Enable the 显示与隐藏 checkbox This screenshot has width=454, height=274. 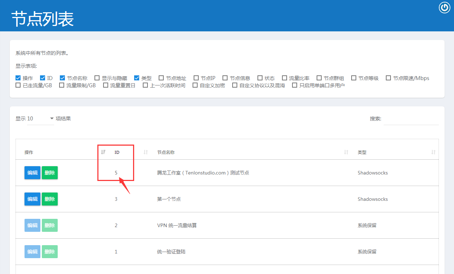(97, 78)
